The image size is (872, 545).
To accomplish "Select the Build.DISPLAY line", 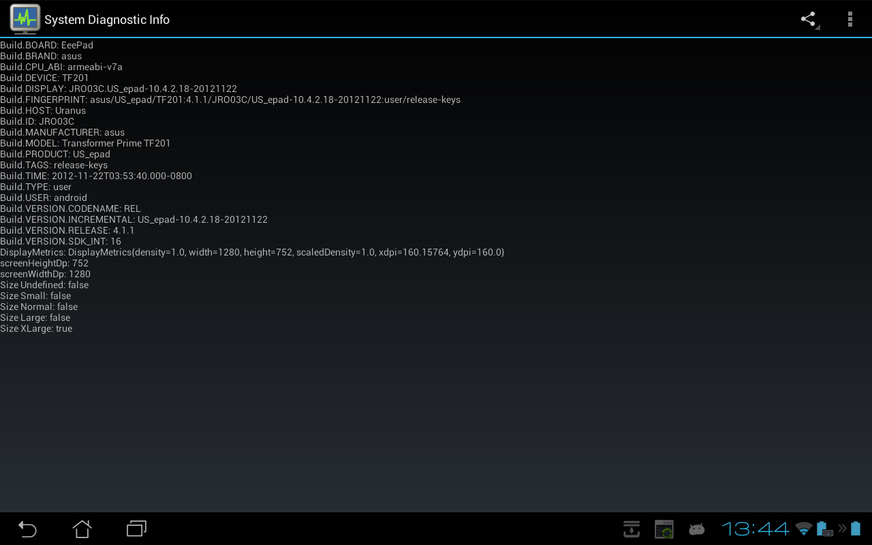I will pos(119,89).
